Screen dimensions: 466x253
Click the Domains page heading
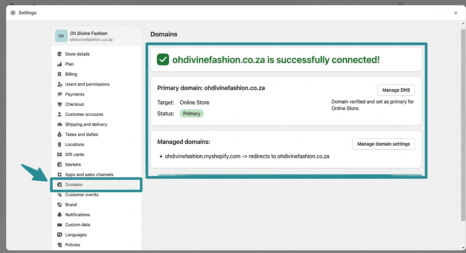[x=164, y=34]
